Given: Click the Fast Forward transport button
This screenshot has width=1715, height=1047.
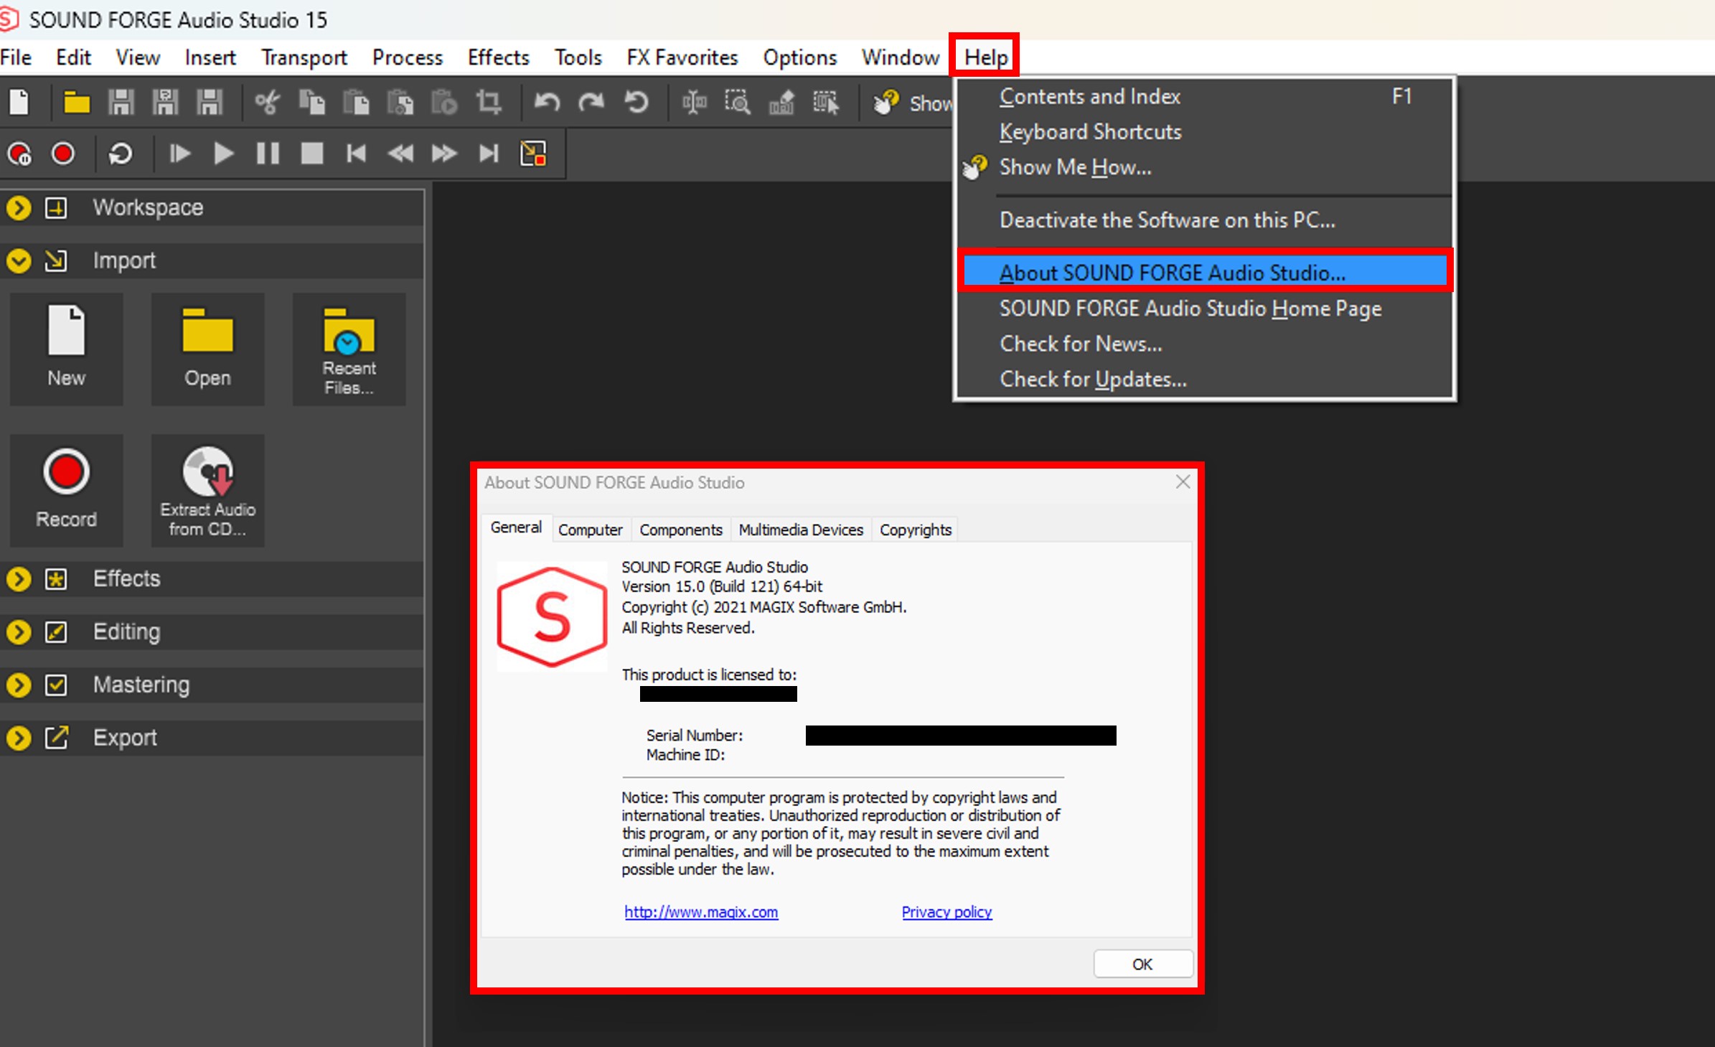Looking at the screenshot, I should [x=444, y=154].
